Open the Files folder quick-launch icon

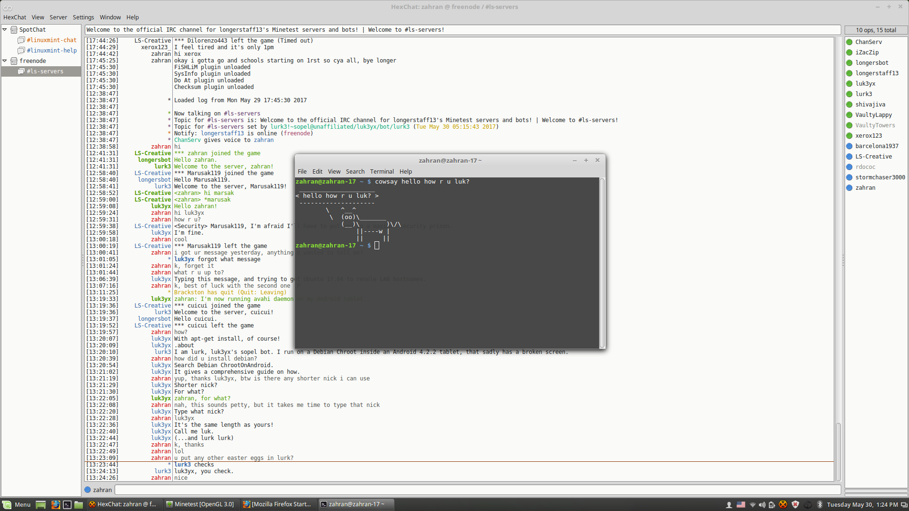(79, 504)
